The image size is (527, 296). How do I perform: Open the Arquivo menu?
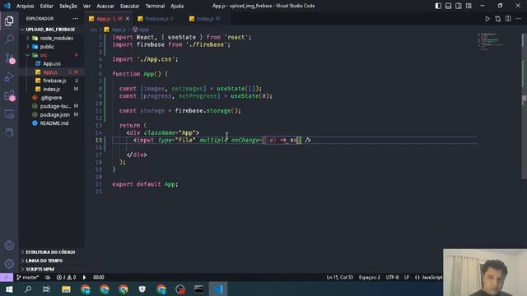coord(26,6)
